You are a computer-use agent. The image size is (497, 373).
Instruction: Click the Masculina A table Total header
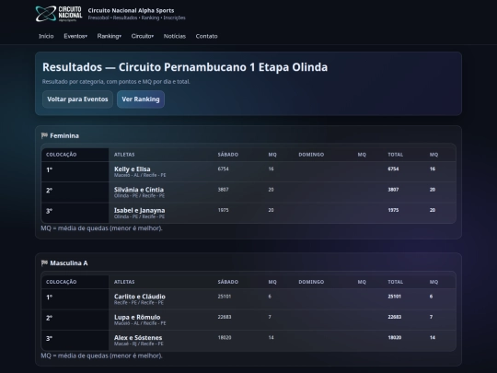tap(396, 282)
